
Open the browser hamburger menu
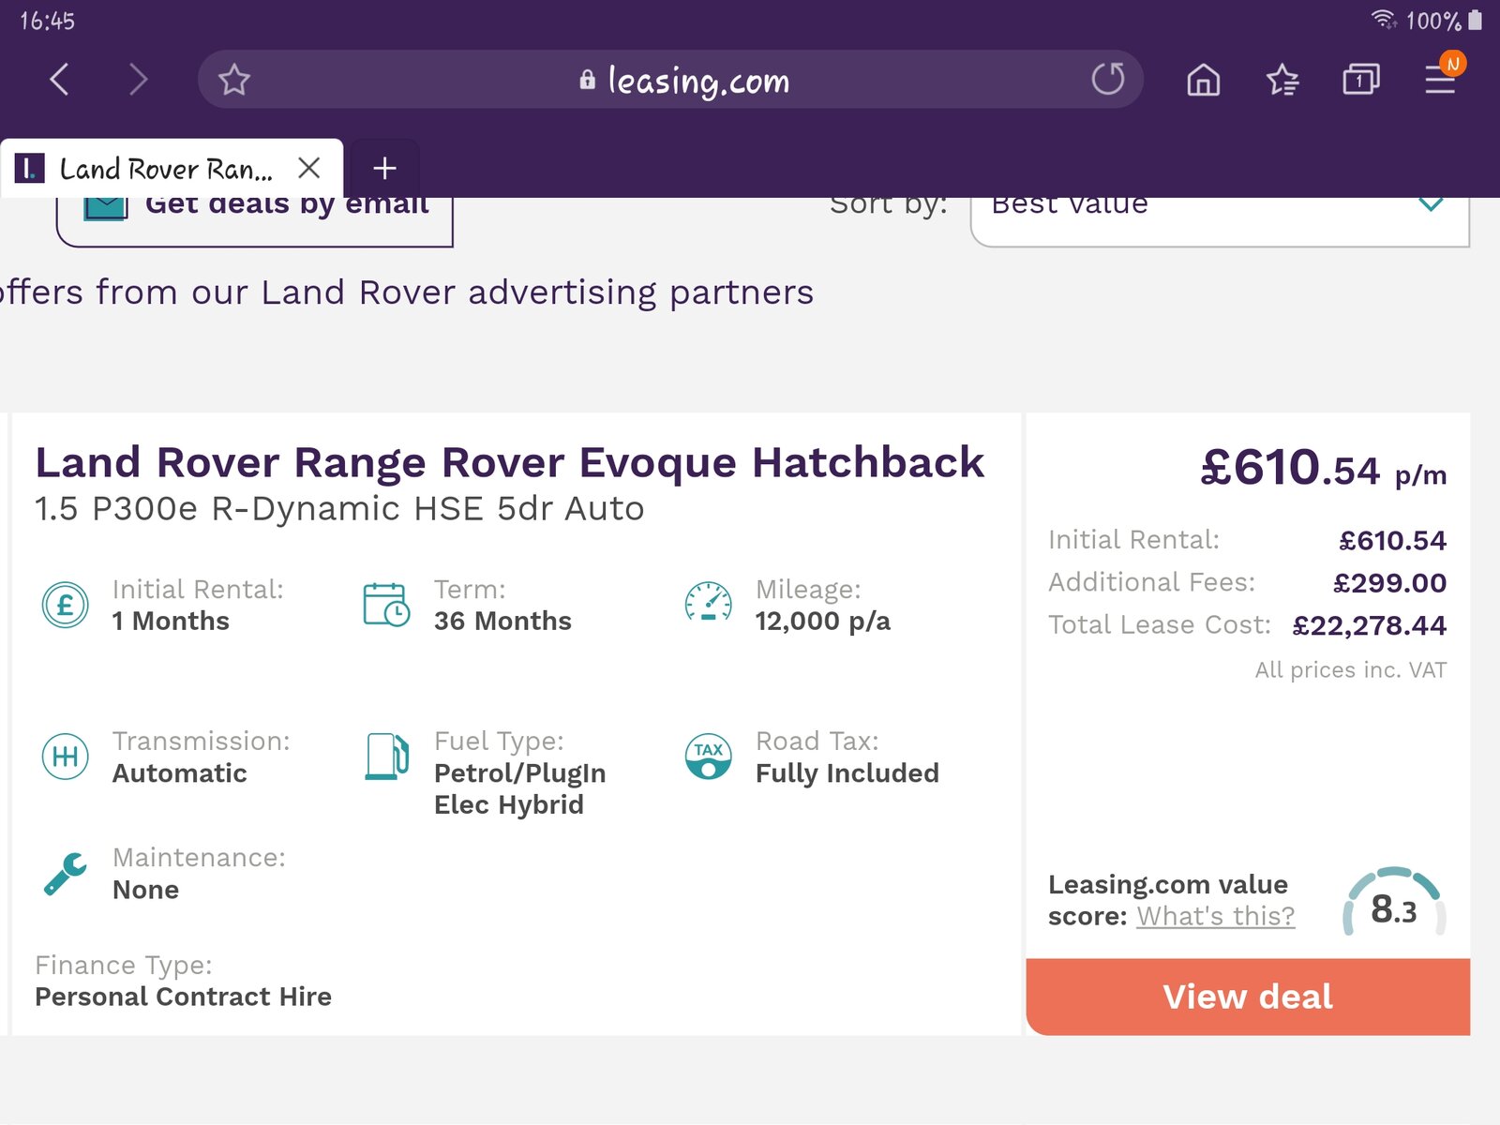[x=1440, y=80]
